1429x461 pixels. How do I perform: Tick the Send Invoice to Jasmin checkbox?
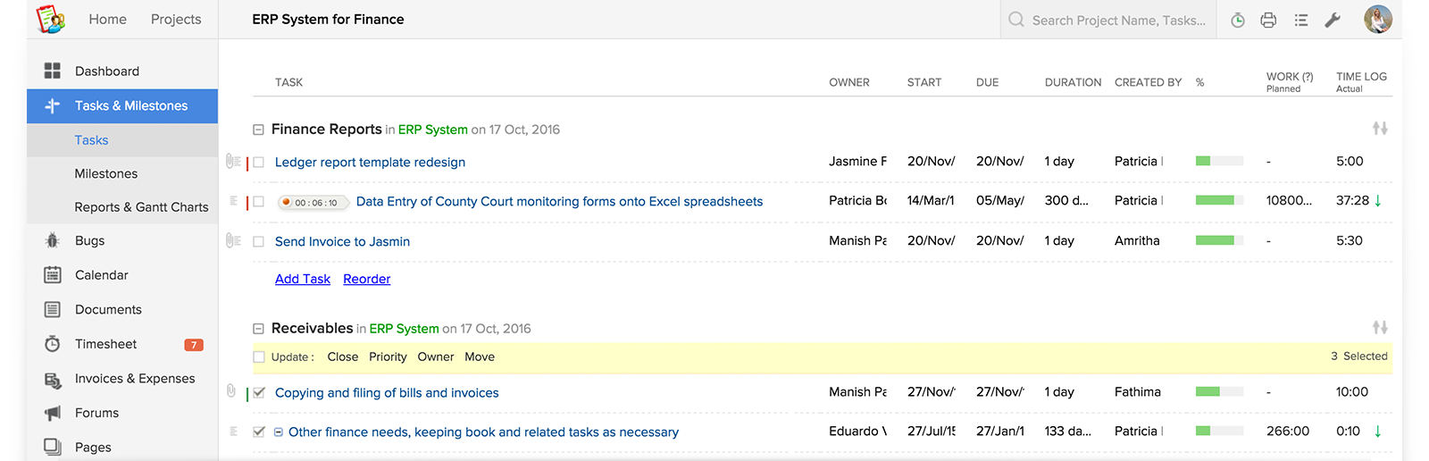(259, 241)
